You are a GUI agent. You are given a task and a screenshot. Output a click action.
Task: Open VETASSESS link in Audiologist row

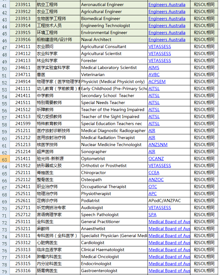coord(160,208)
